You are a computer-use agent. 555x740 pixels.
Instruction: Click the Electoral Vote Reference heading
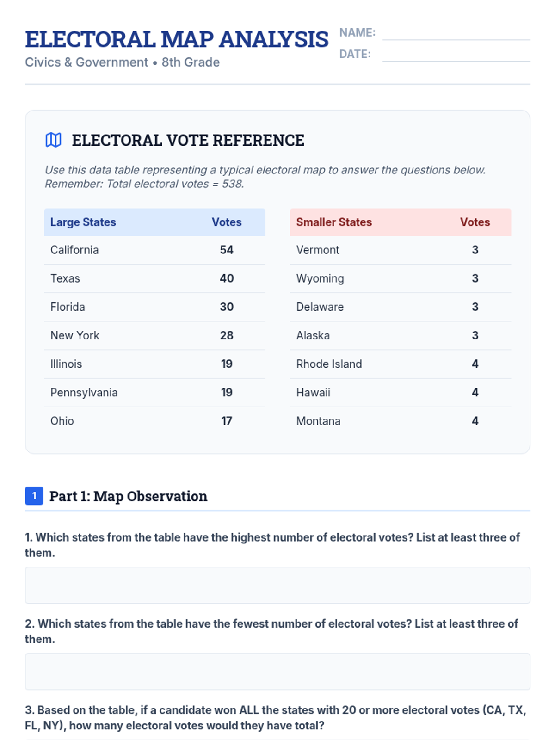pyautogui.click(x=188, y=140)
